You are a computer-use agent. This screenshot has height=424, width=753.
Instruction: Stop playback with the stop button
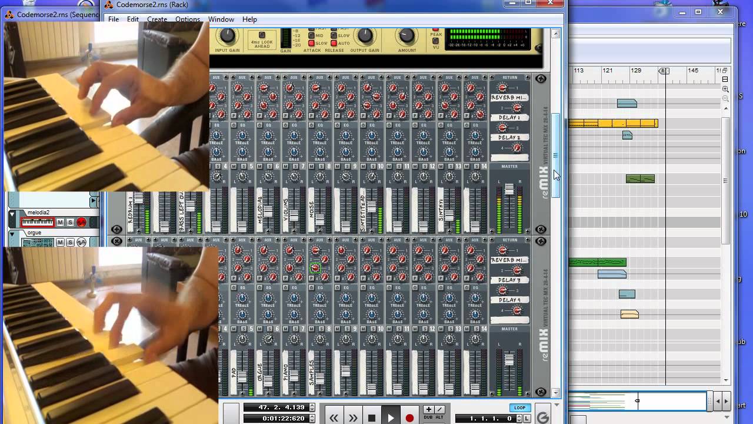pyautogui.click(x=372, y=418)
